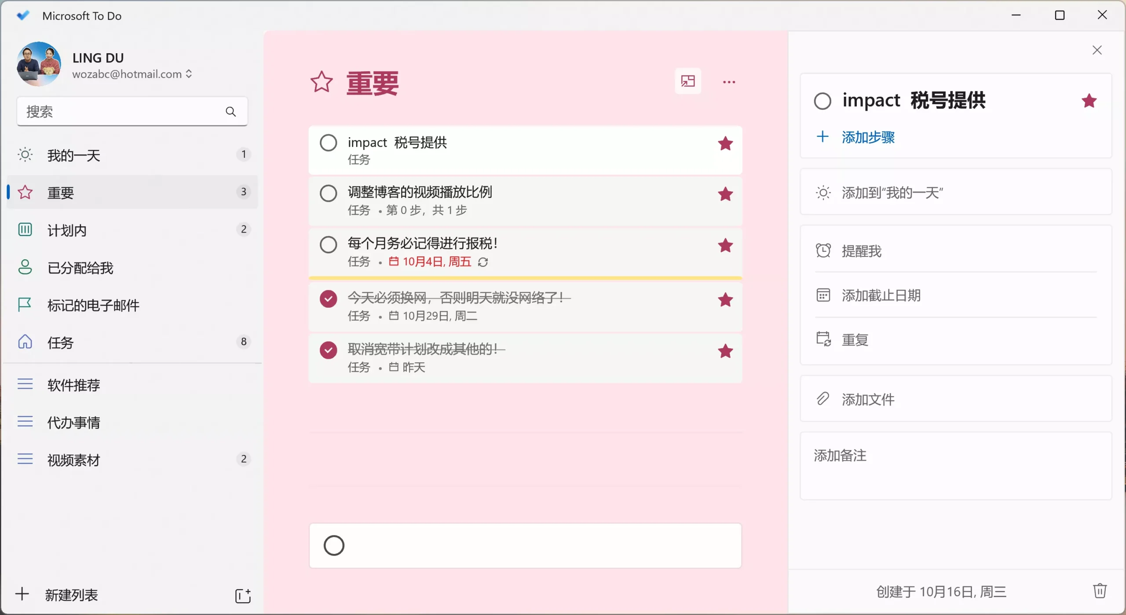The width and height of the screenshot is (1126, 615).
Task: Close the task detail panel
Action: point(1097,50)
